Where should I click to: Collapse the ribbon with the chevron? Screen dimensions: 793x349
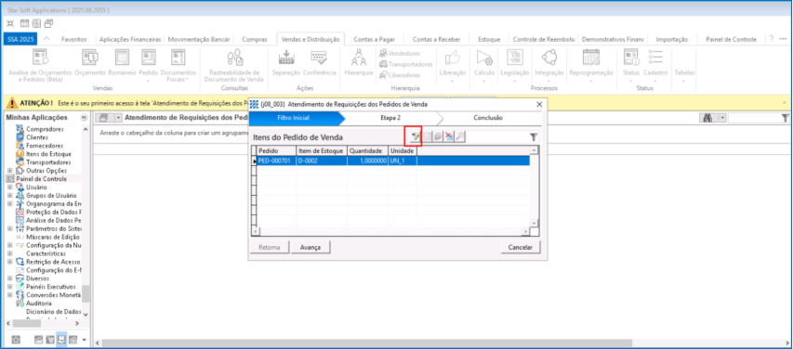(x=46, y=39)
